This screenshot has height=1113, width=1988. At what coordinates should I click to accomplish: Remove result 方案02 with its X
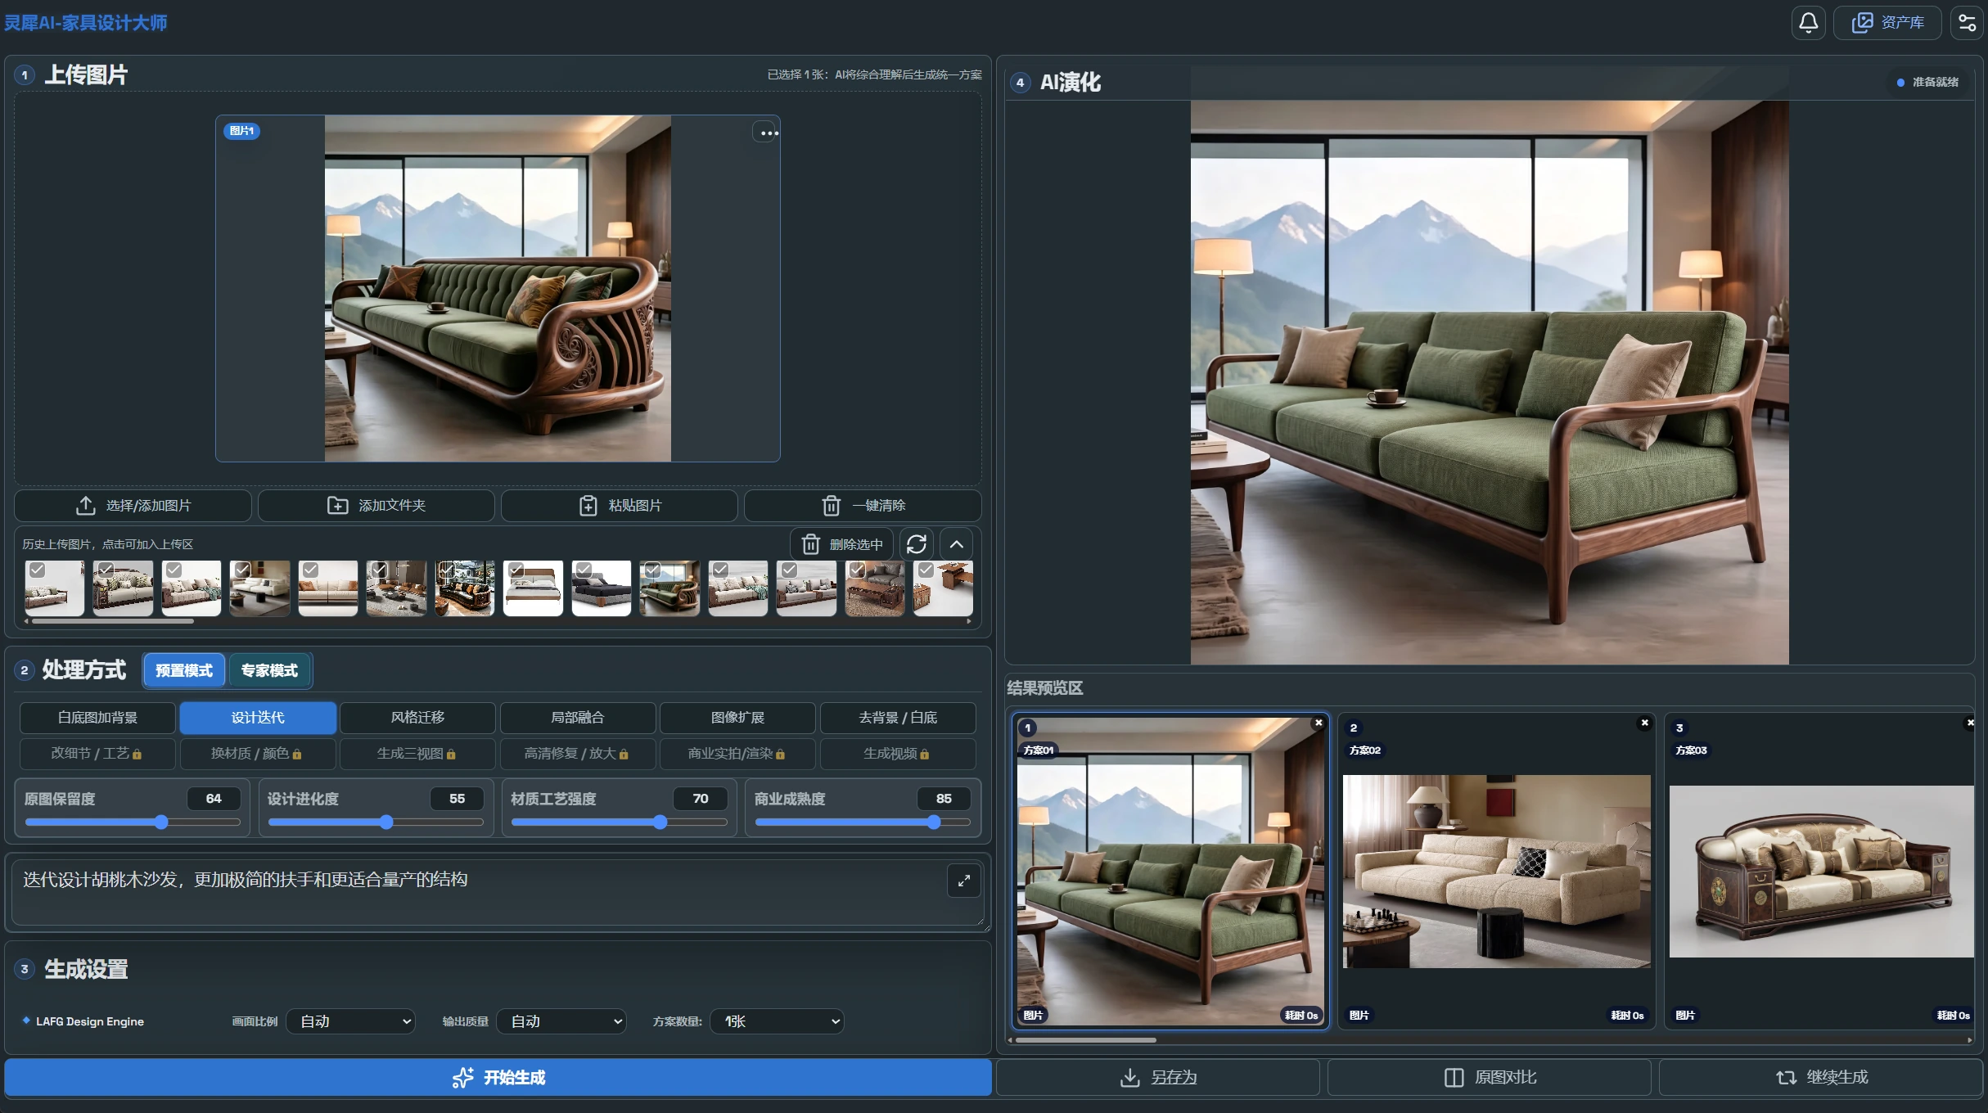tap(1644, 723)
